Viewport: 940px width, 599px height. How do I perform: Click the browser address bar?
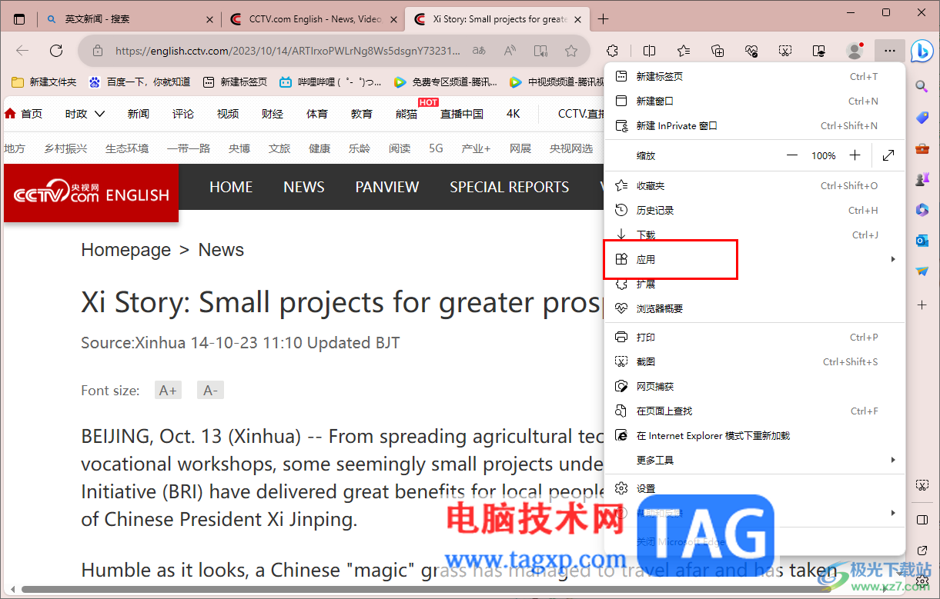click(308, 51)
